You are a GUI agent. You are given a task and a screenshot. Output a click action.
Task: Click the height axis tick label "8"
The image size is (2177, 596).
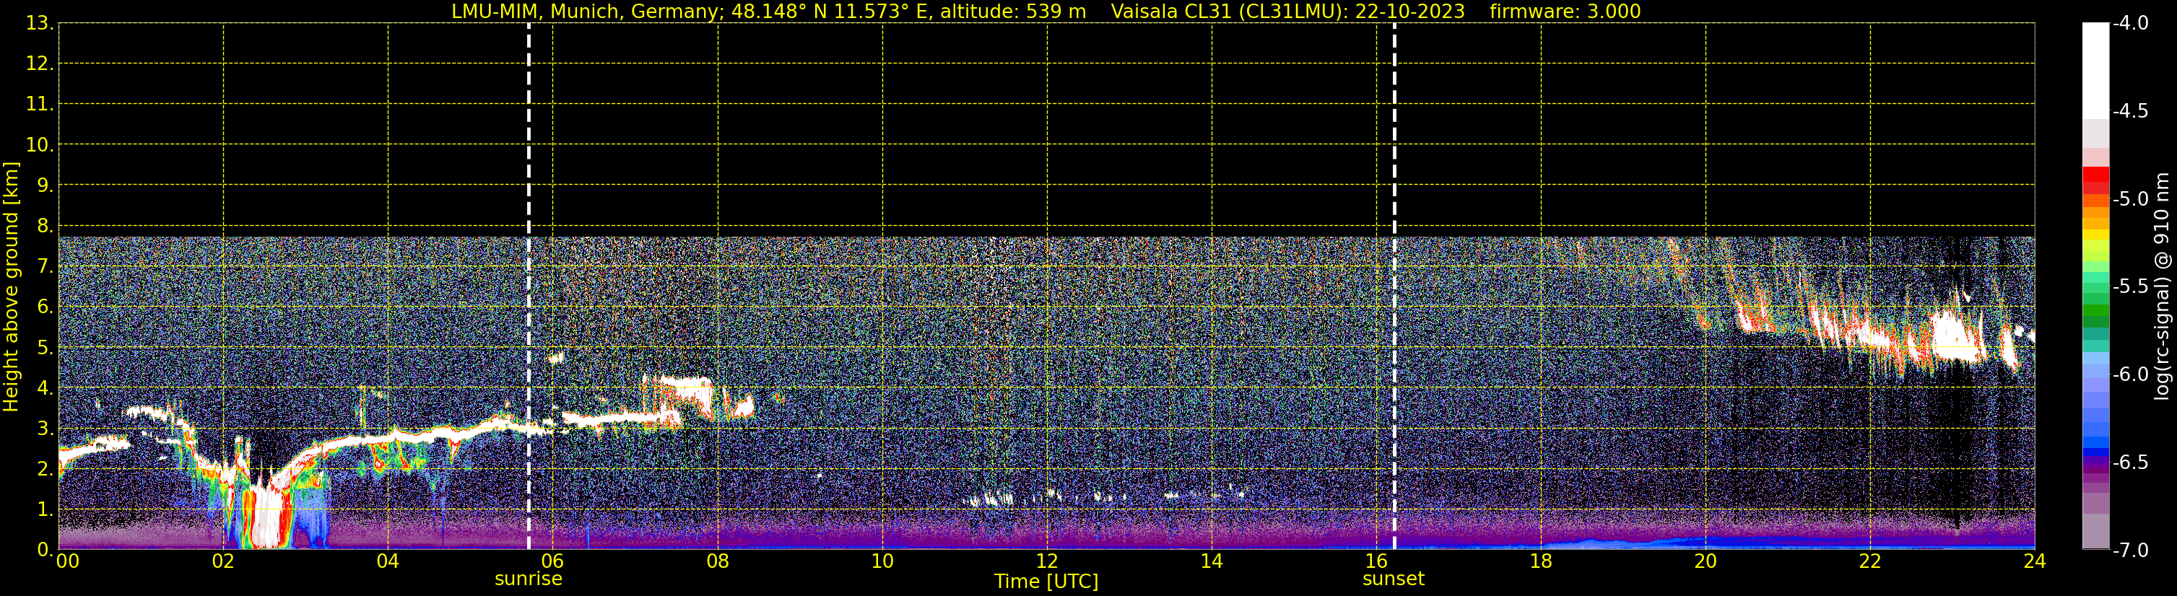coord(45,225)
